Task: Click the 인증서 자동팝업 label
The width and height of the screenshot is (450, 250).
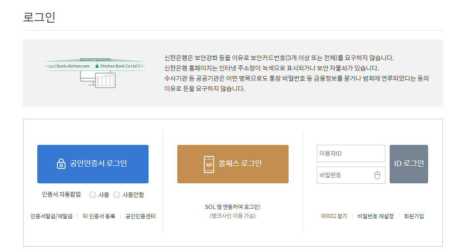Action: pyautogui.click(x=61, y=194)
